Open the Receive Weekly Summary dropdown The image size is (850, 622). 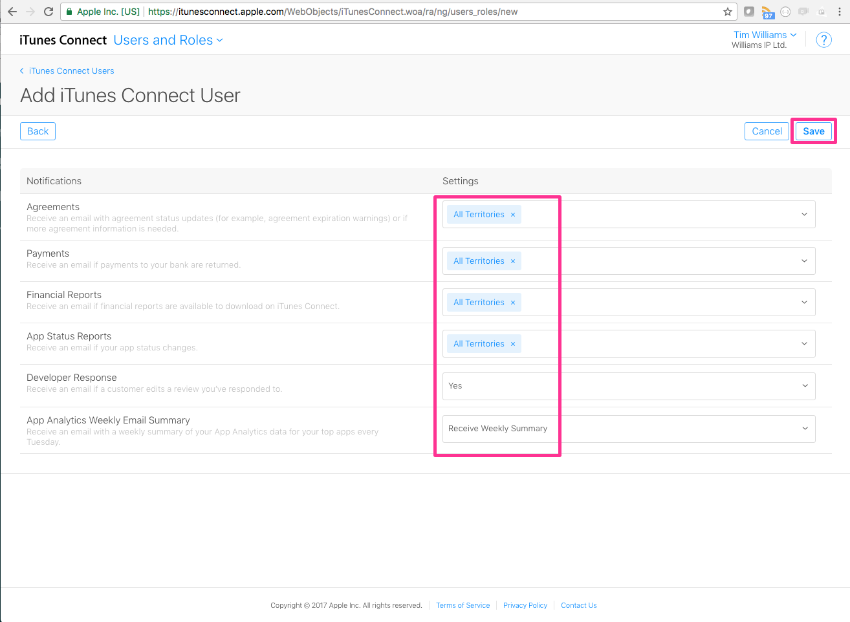(629, 429)
